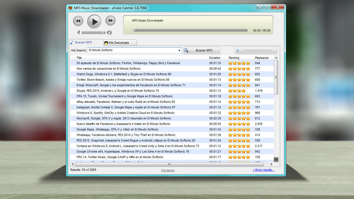This screenshot has width=354, height=199.
Task: Click the rewind previous track button
Action: 78,21
